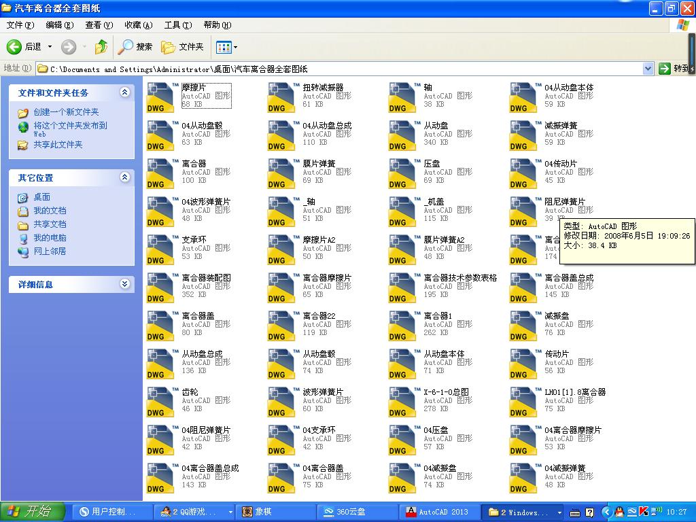Screen dimensions: 696x522
Task: Go up one folder level icon
Action: pos(101,47)
